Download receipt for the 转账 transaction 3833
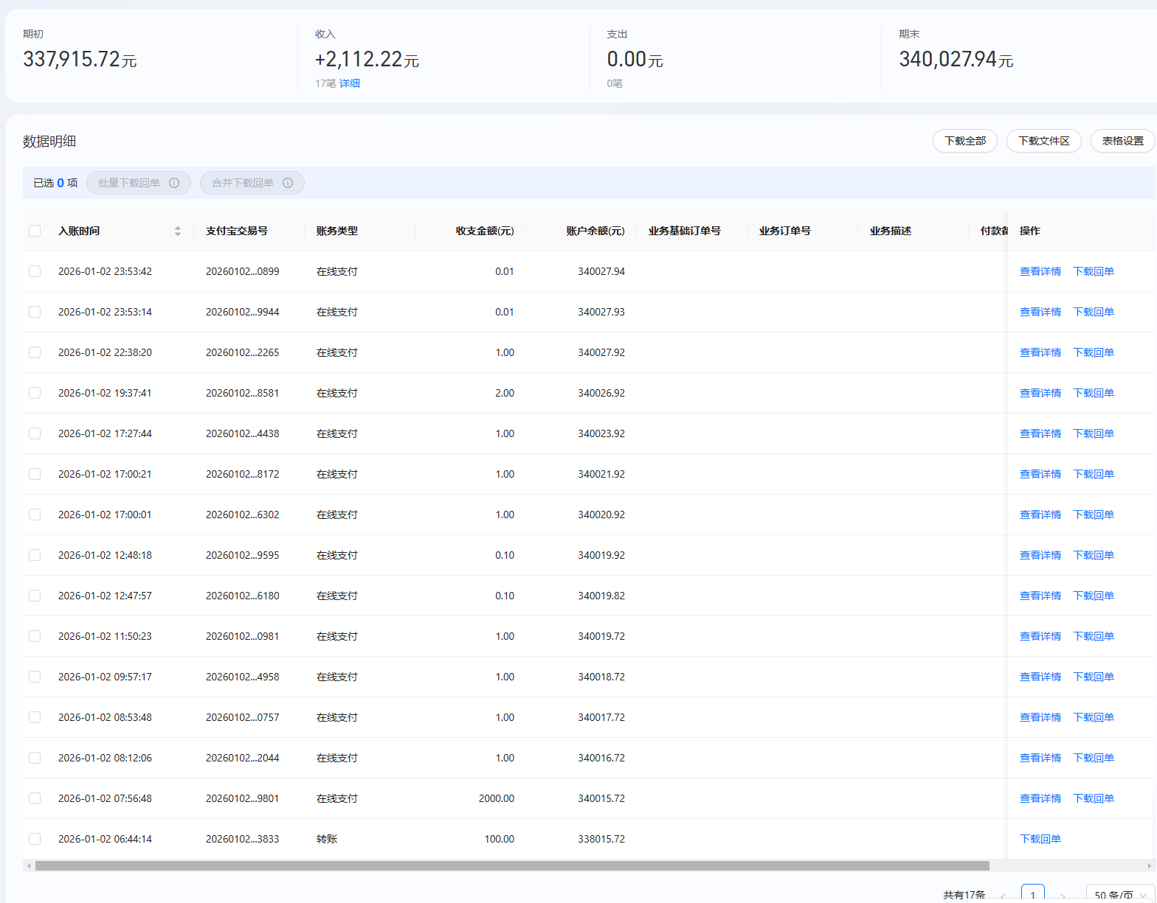The width and height of the screenshot is (1157, 903). pyautogui.click(x=1040, y=839)
